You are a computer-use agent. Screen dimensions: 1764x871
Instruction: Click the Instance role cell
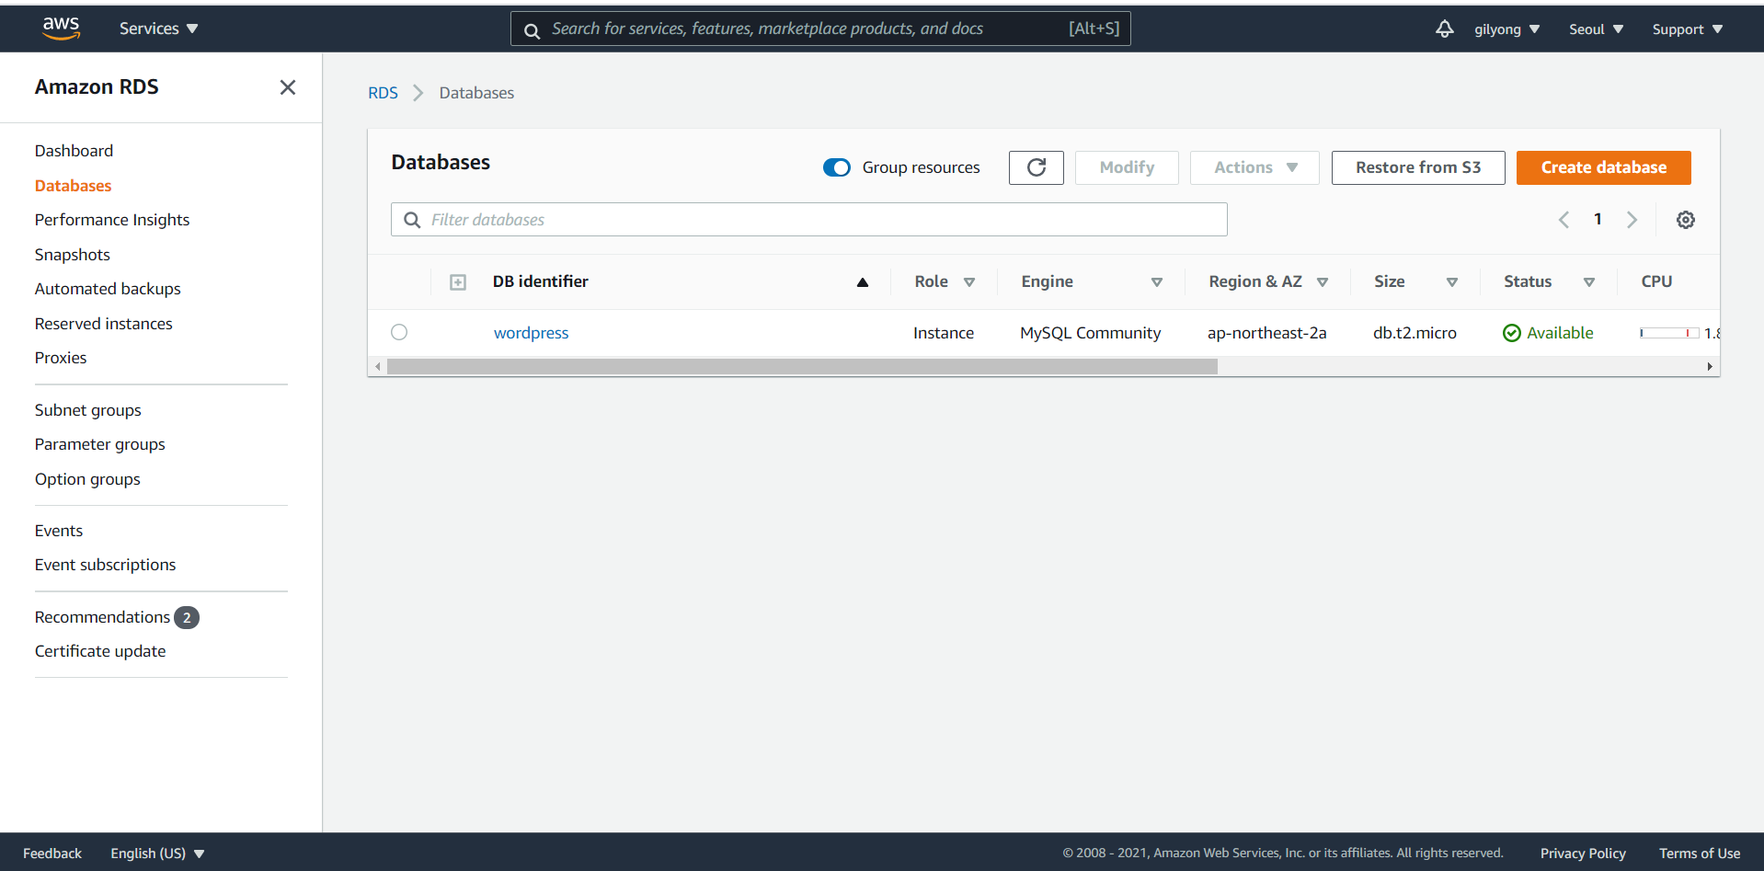click(944, 333)
